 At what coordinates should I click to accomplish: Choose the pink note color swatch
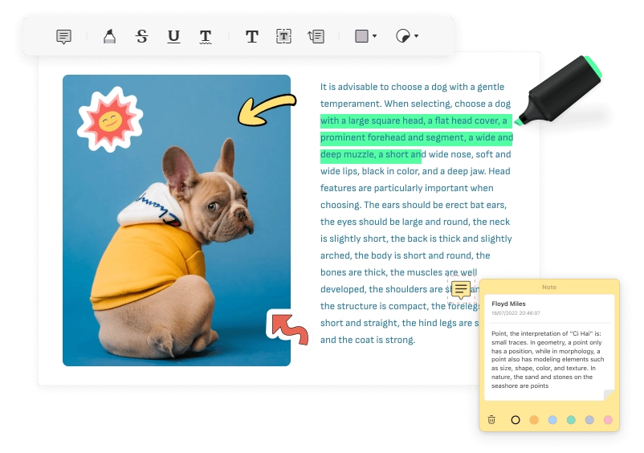pyautogui.click(x=608, y=419)
